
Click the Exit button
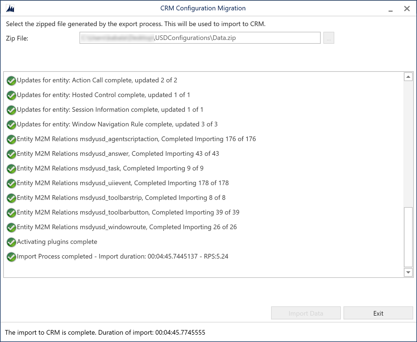coord(378,313)
